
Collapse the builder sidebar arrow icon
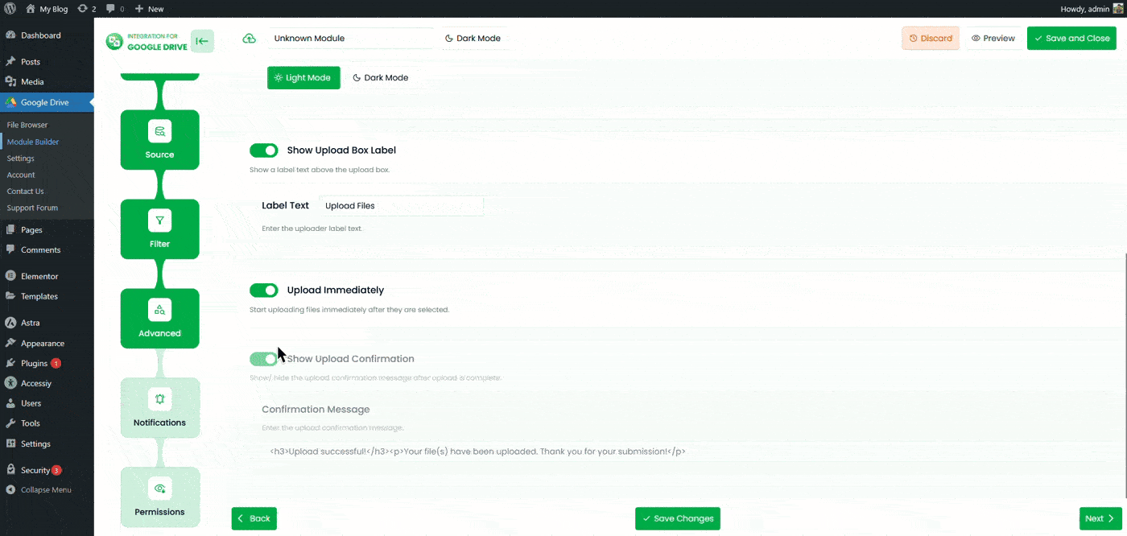click(202, 41)
